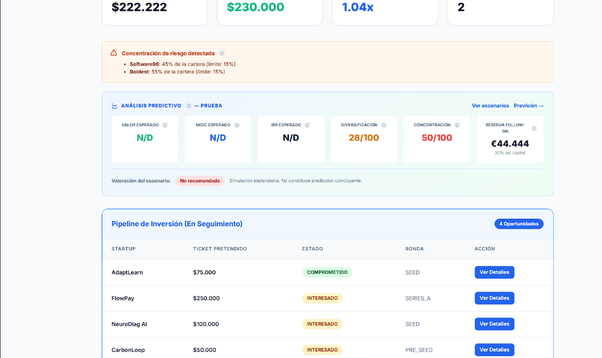Select the AdaptLearn startup name
This screenshot has width=602, height=358.
127,272
